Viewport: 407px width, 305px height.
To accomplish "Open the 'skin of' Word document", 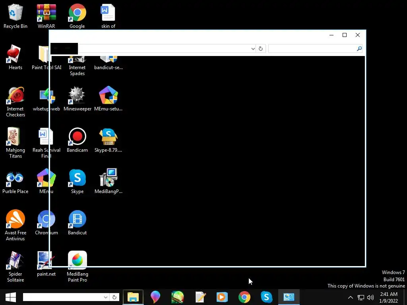I will pos(108,15).
